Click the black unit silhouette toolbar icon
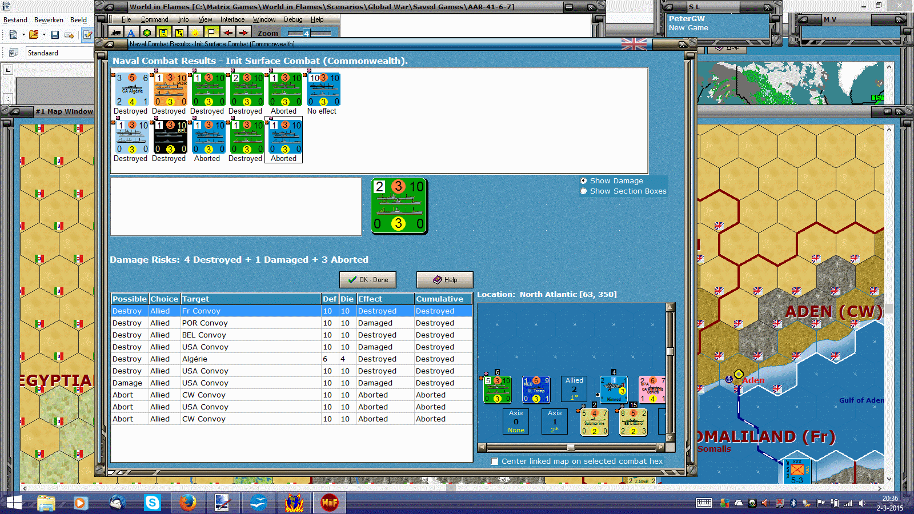The image size is (914, 514). pyautogui.click(x=115, y=33)
